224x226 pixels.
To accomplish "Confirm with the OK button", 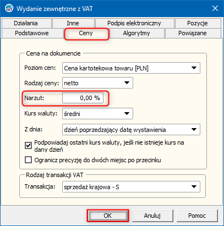I will tap(108, 216).
